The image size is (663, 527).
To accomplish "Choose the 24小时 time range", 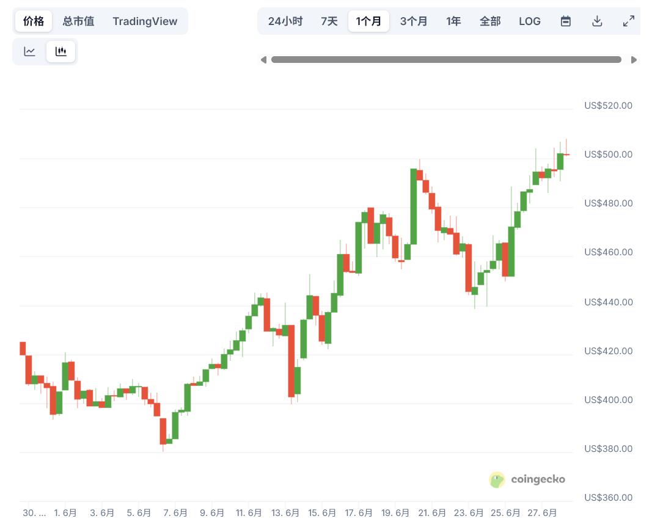I will pyautogui.click(x=285, y=21).
